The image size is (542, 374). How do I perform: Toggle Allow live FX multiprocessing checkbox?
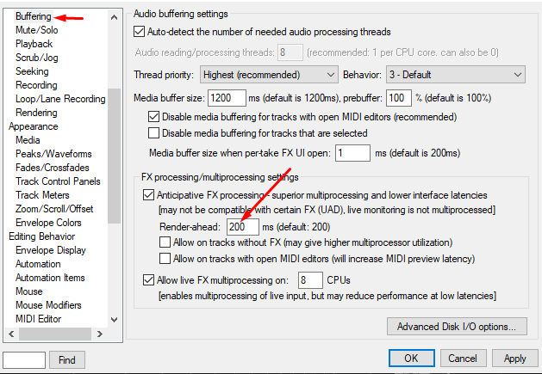(x=148, y=279)
